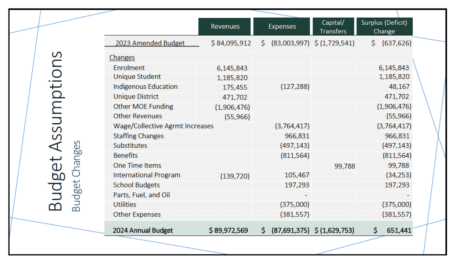The image size is (453, 261).
Task: Click the vertical Budget Assumptions title
Action: (56, 131)
